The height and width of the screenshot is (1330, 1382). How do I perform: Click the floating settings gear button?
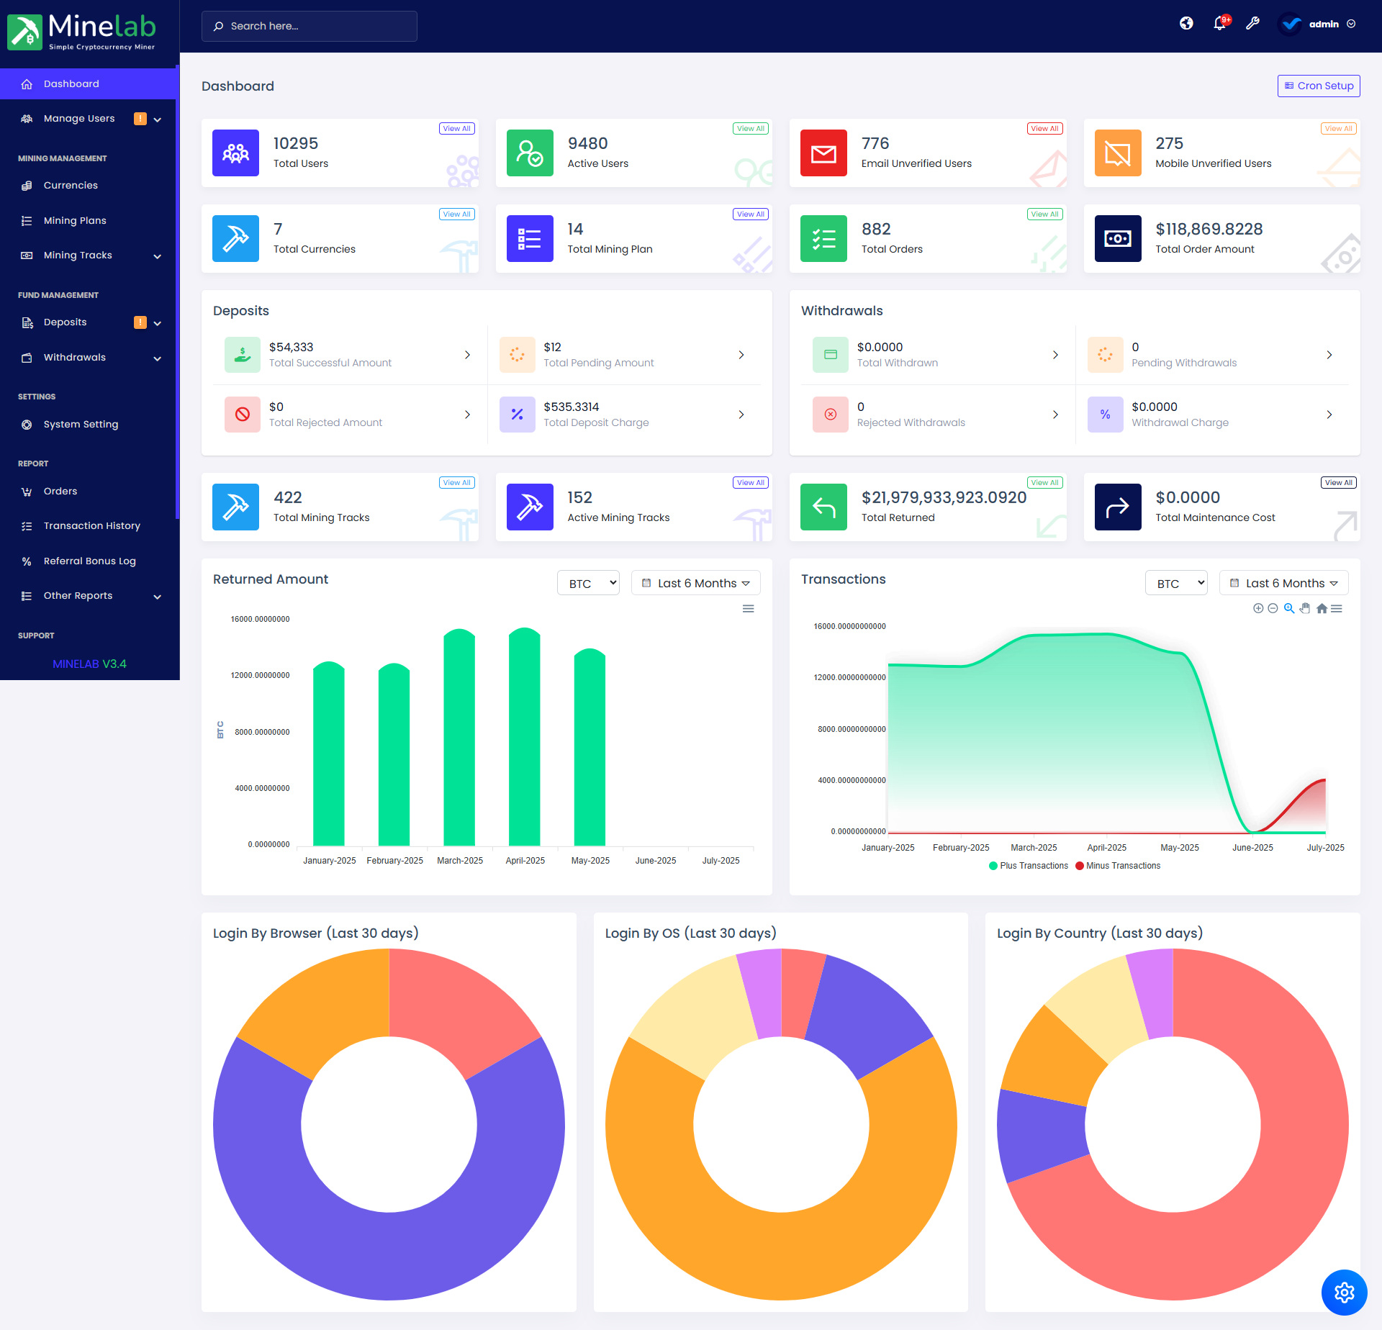click(x=1344, y=1293)
